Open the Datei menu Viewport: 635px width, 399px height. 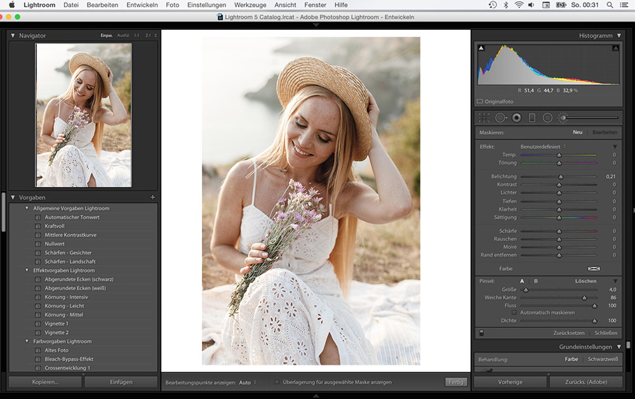pyautogui.click(x=71, y=5)
